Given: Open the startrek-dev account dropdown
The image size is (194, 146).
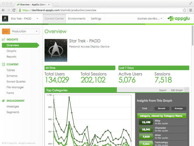Looking at the screenshot, I should click(149, 19).
